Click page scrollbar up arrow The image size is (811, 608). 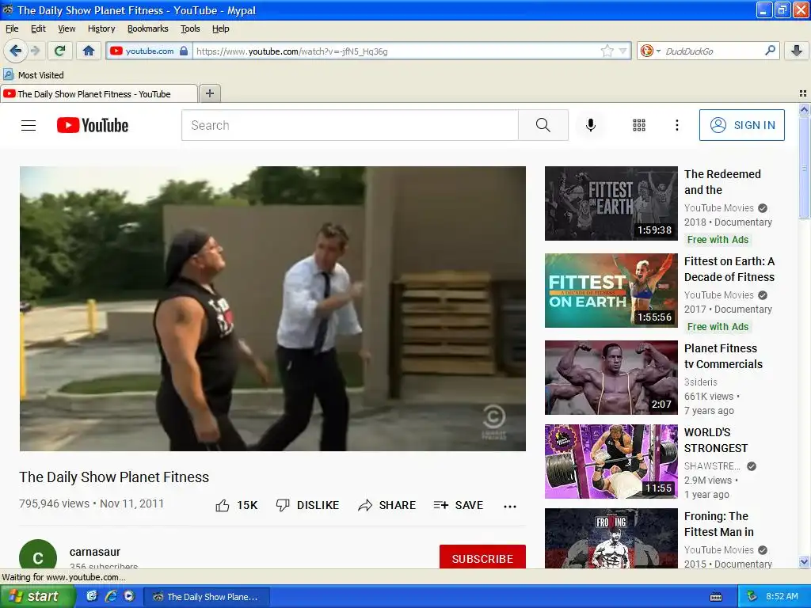(804, 109)
